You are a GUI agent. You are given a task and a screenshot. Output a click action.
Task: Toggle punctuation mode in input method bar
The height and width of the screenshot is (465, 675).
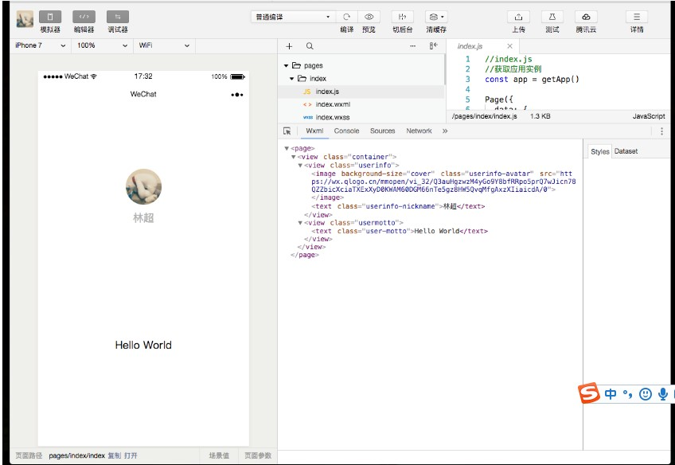coord(628,394)
